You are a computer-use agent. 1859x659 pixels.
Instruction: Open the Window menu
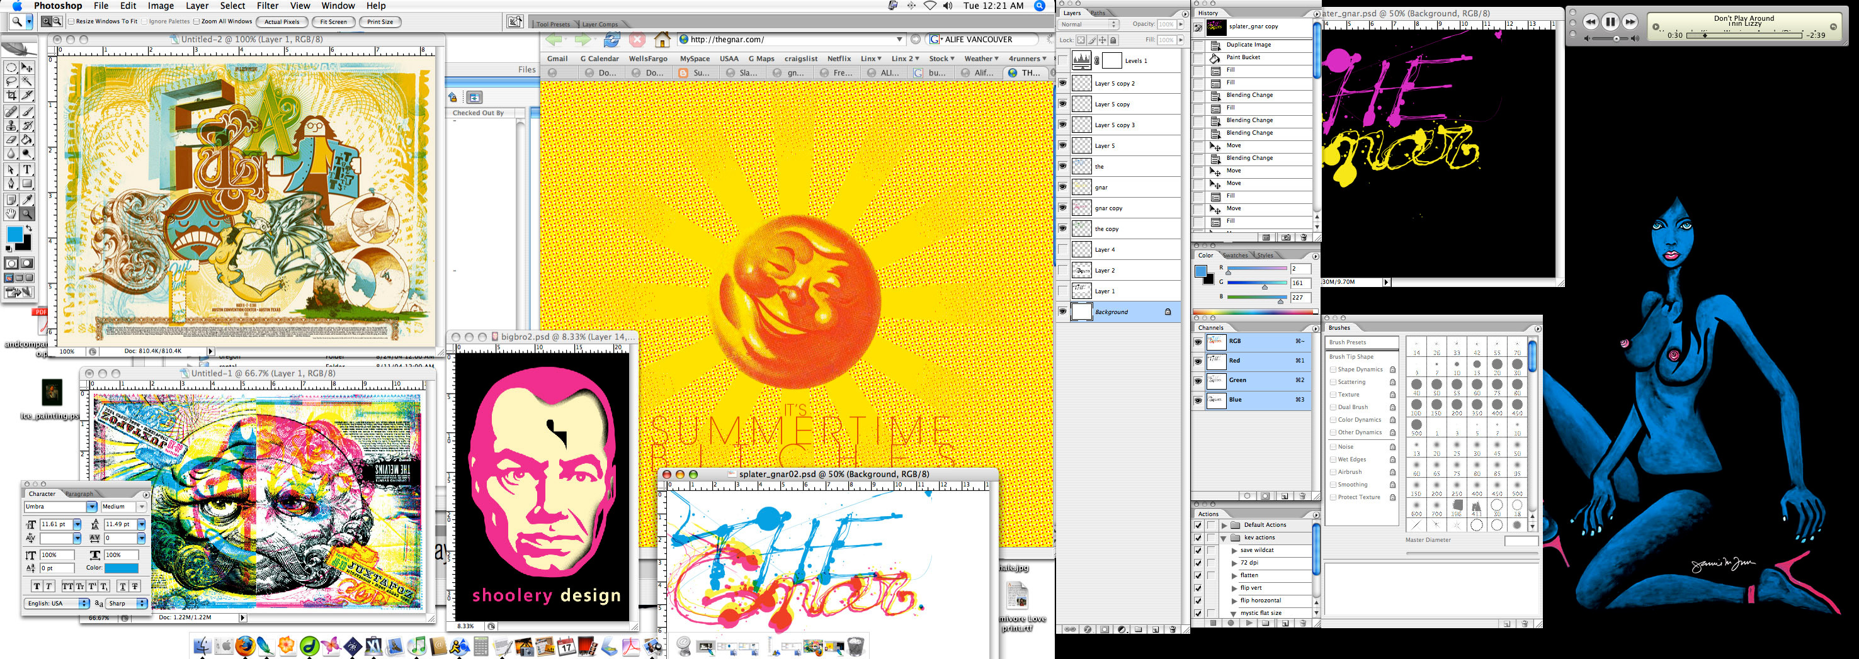pyautogui.click(x=338, y=6)
